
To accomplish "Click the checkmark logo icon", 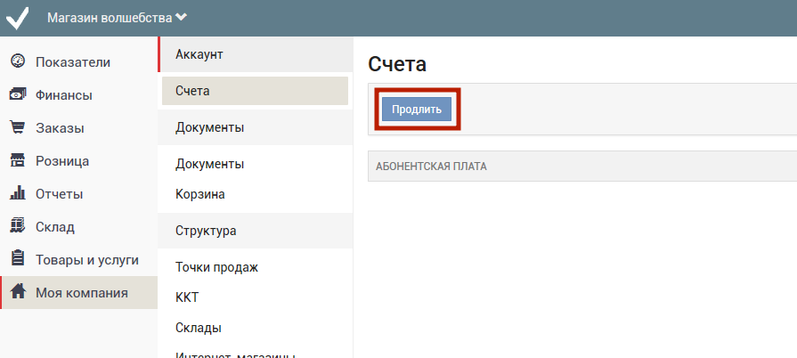I will pyautogui.click(x=18, y=18).
